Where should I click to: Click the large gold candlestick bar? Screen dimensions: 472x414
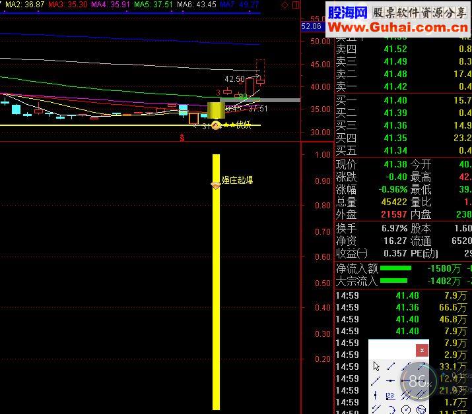(x=216, y=110)
